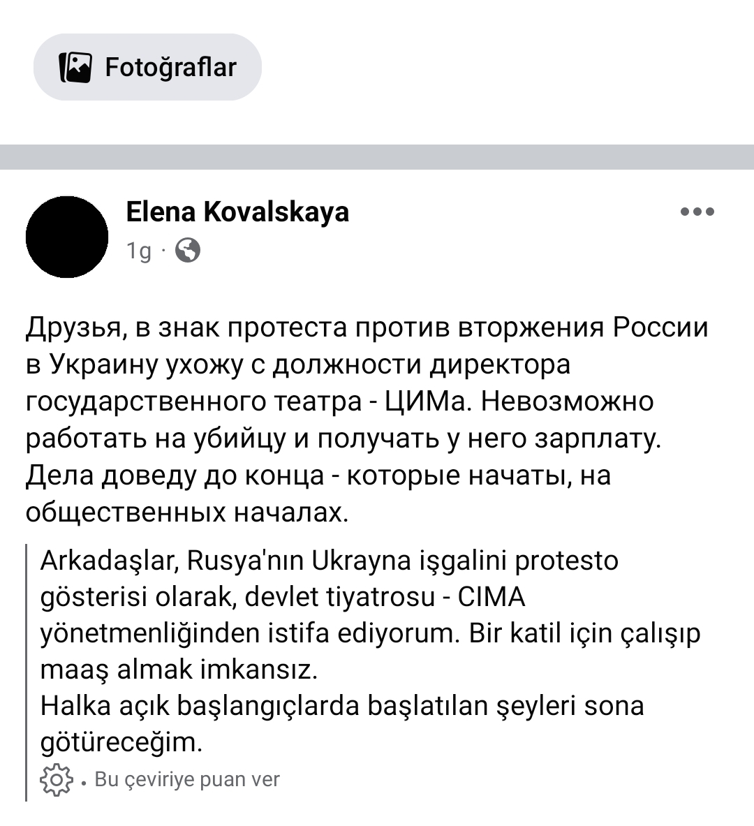Click the word CIMA in the translation
Viewport: 754px width, 826px height.
(491, 597)
